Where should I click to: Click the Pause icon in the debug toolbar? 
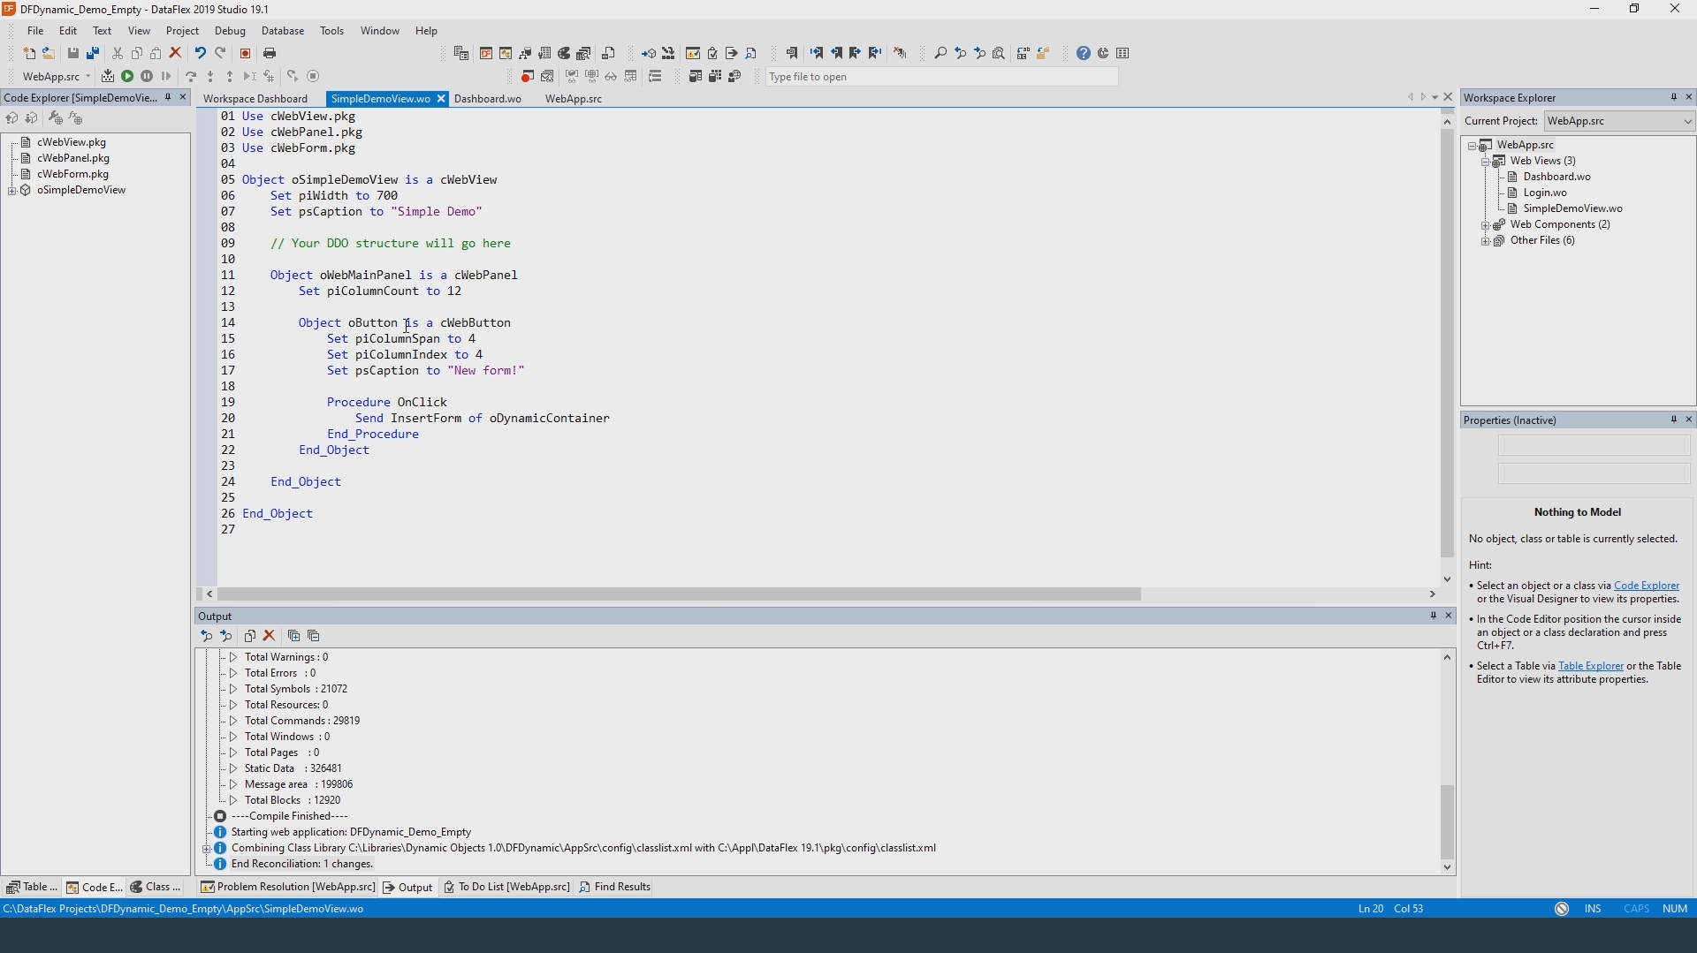(x=147, y=77)
